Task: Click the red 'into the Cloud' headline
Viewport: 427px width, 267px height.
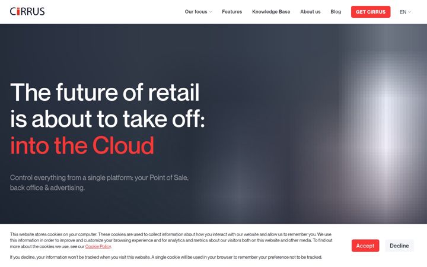Action: [82, 145]
